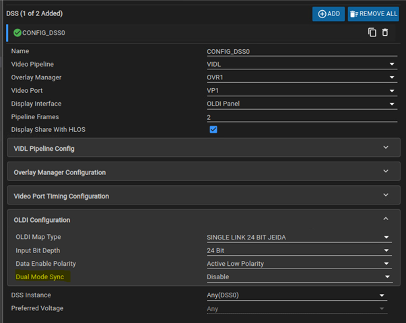Viewport: 406px width, 323px height.
Task: Select the CONFIG_DSS0 instance header
Action: click(x=201, y=33)
